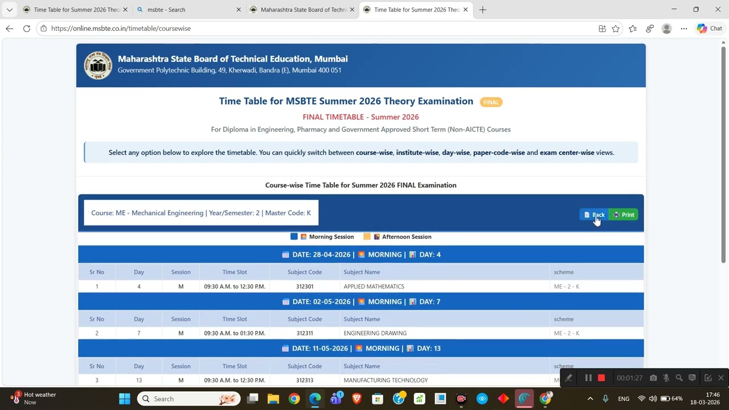Open Microsoft Teams from taskbar
Image resolution: width=729 pixels, height=410 pixels.
tap(336, 399)
